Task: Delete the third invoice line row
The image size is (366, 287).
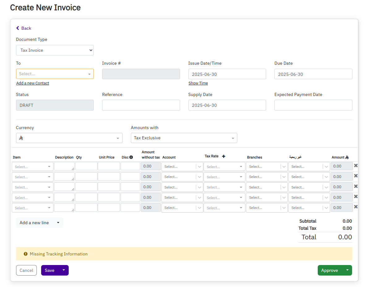Action: click(356, 186)
